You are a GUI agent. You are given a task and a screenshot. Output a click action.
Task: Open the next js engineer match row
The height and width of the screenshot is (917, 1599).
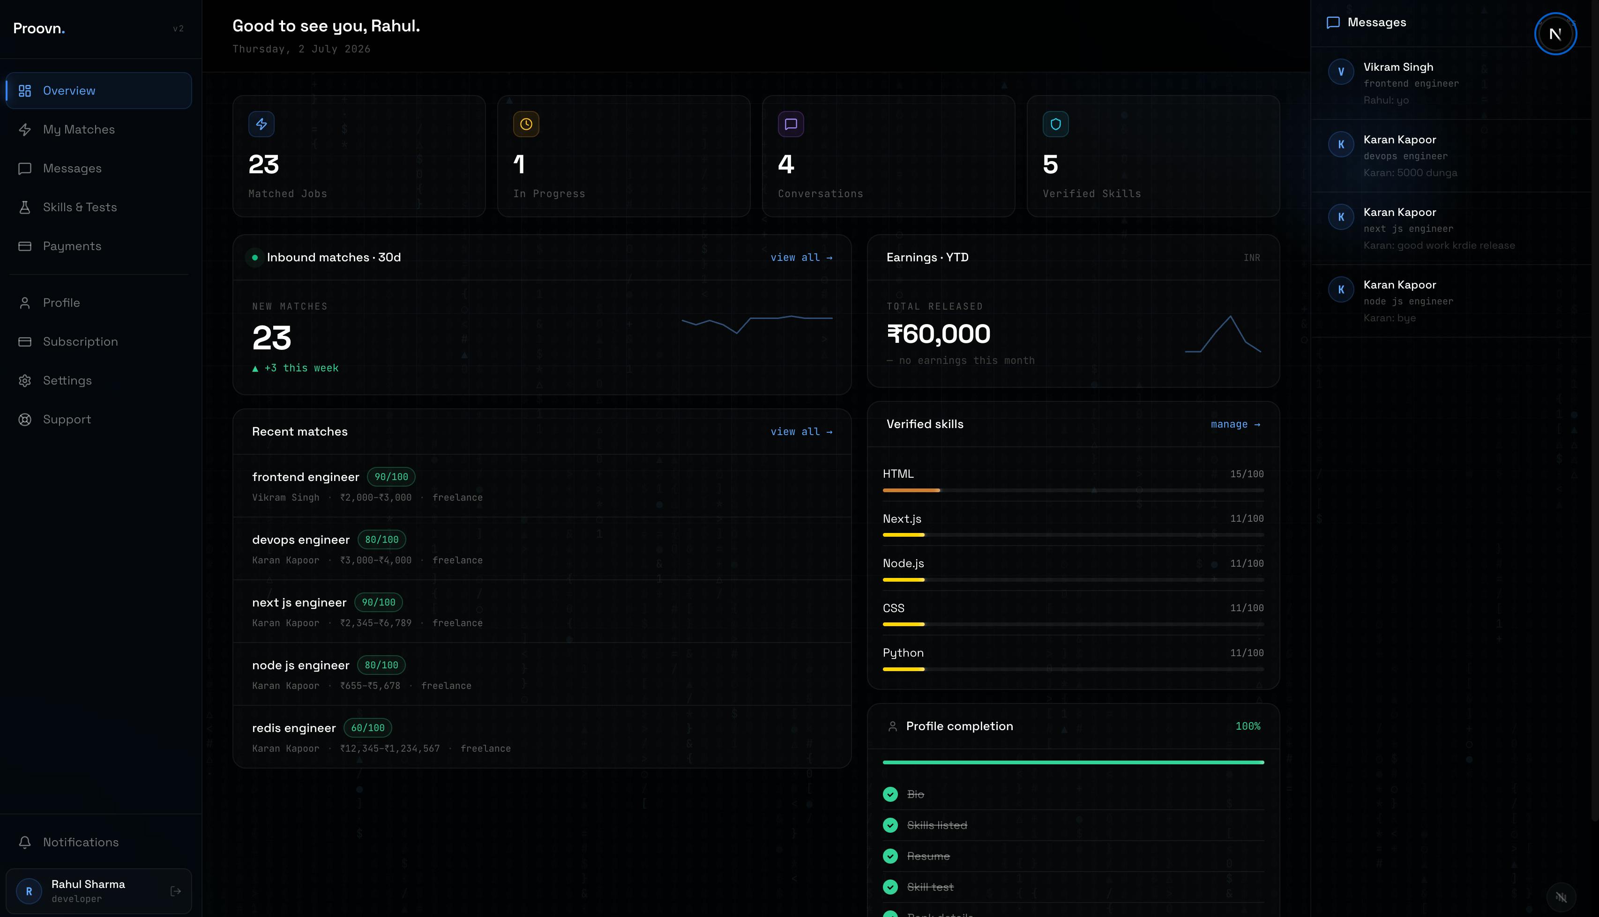click(x=542, y=611)
